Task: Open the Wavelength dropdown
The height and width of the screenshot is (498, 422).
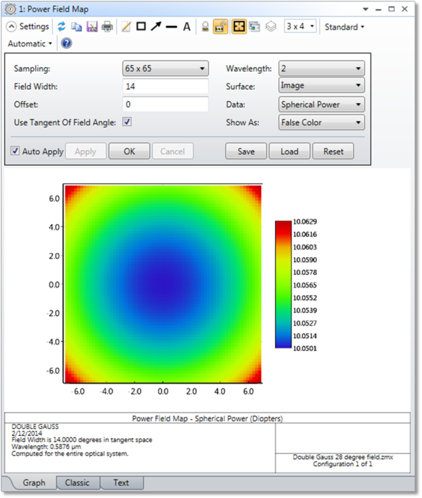Action: coord(322,68)
